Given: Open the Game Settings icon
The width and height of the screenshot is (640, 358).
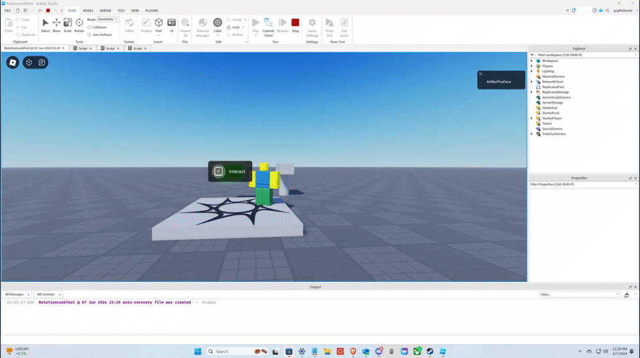Looking at the screenshot, I should pyautogui.click(x=312, y=24).
